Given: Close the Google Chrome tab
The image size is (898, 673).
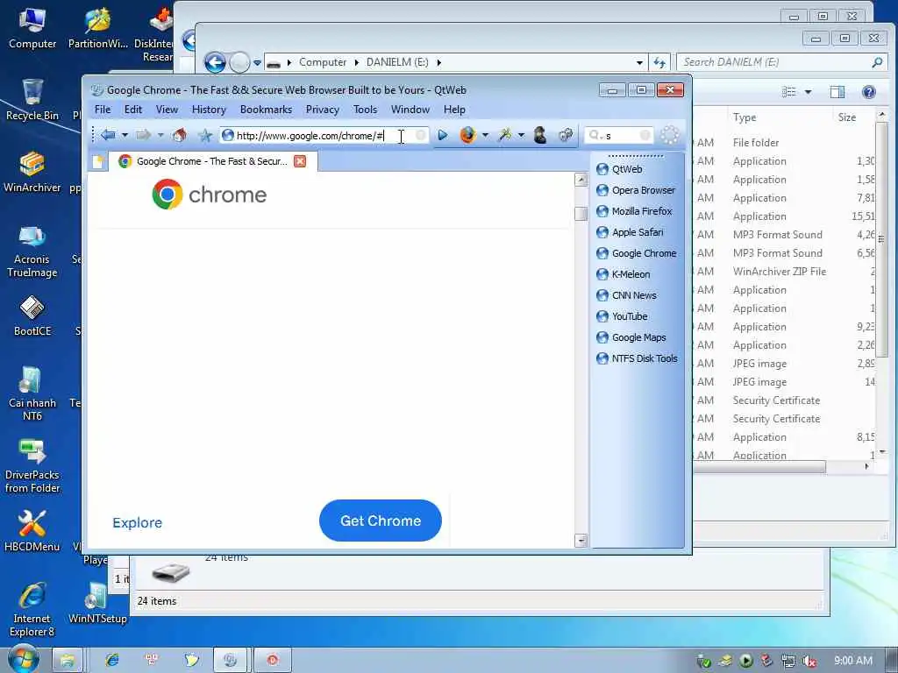Looking at the screenshot, I should coord(300,161).
